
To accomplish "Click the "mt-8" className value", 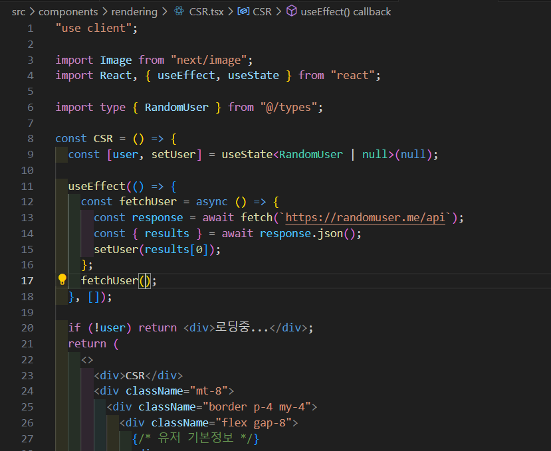I will 209,391.
